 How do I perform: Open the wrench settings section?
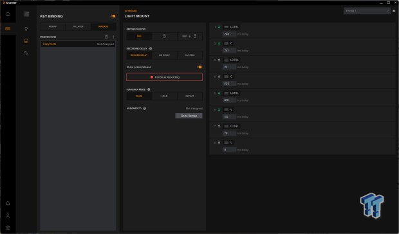tap(26, 53)
